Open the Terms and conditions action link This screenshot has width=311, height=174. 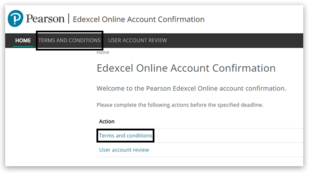[125, 136]
